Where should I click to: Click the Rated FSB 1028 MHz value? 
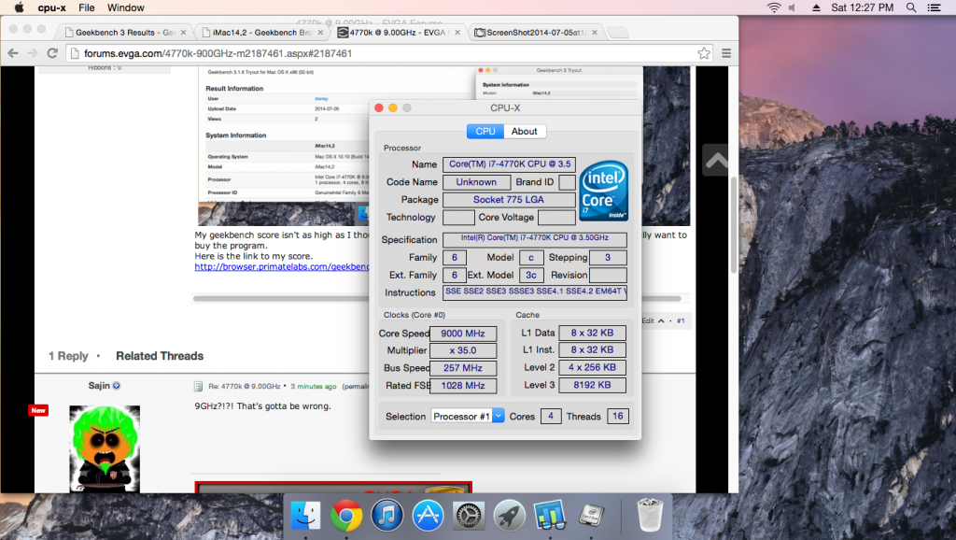point(463,386)
